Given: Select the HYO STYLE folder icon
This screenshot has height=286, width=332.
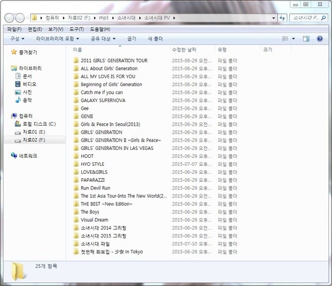Looking at the screenshot, I should [76, 164].
